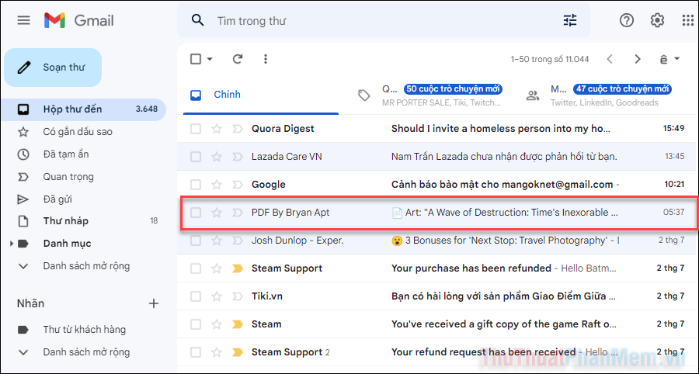Open the select-all dropdown arrow

click(x=210, y=59)
